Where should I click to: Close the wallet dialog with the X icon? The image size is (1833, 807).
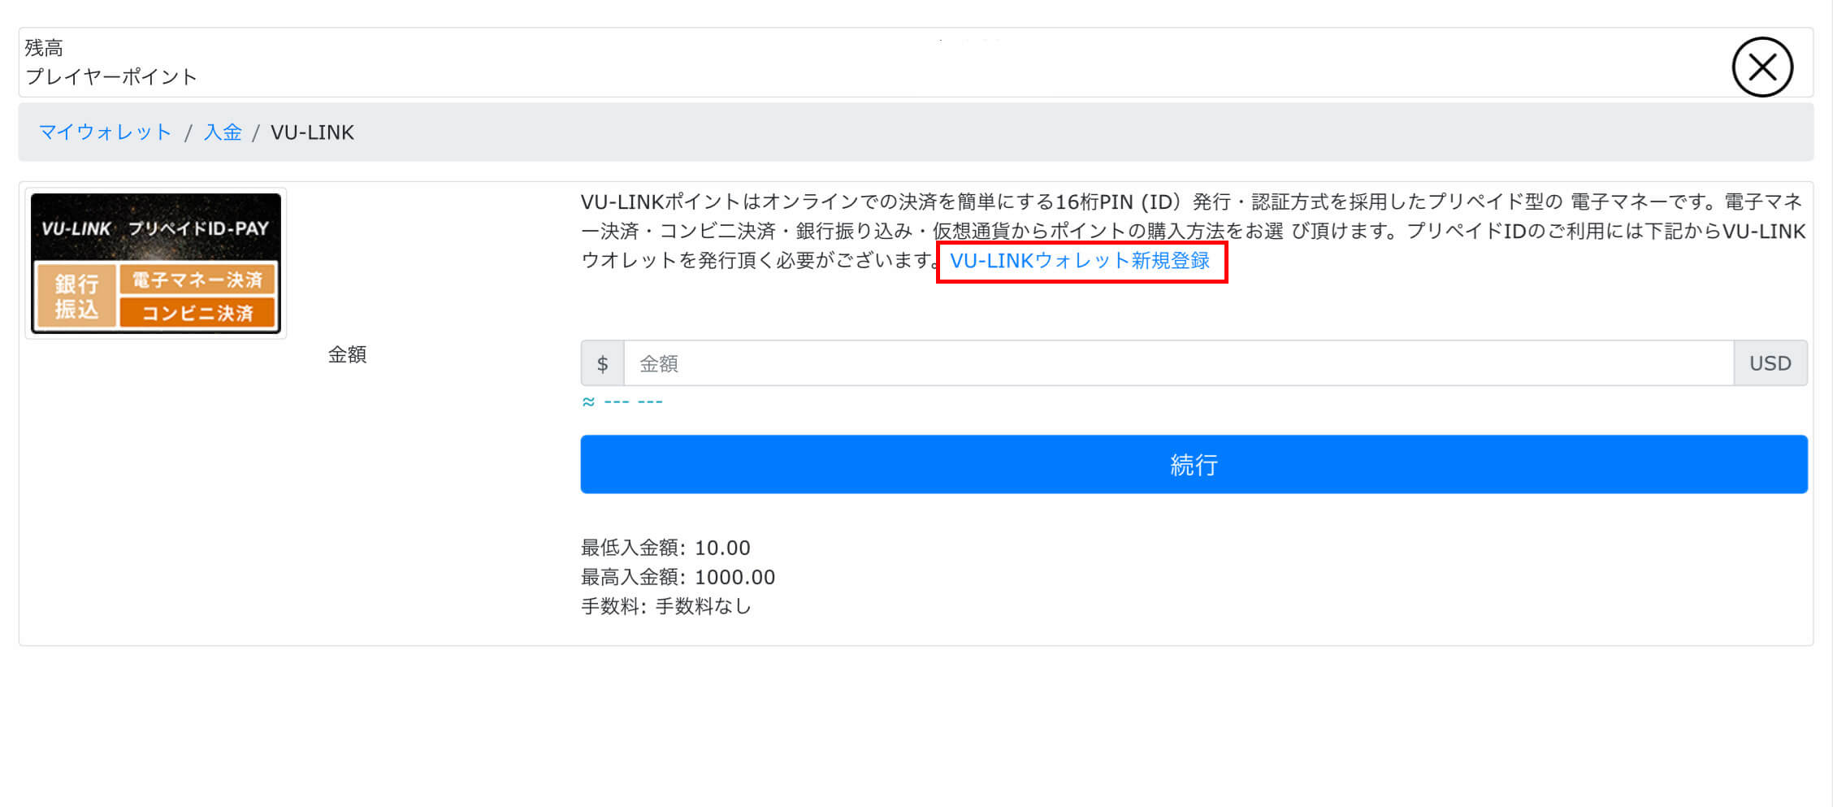coord(1761,67)
